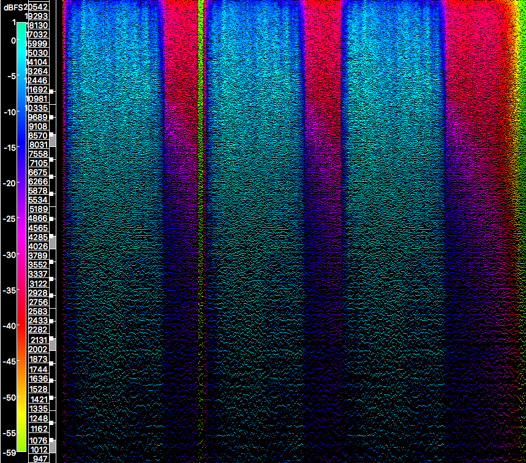Click the 1873 Hz frequency label

[x=38, y=359]
